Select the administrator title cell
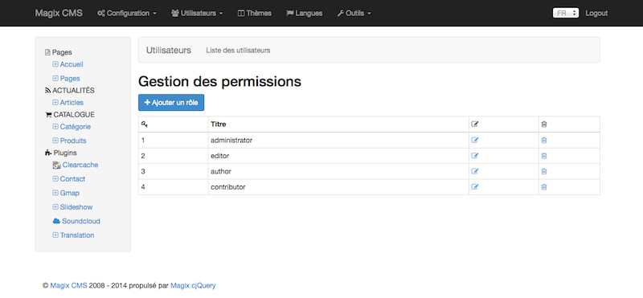Screen dimensions: 643x298 [338, 141]
